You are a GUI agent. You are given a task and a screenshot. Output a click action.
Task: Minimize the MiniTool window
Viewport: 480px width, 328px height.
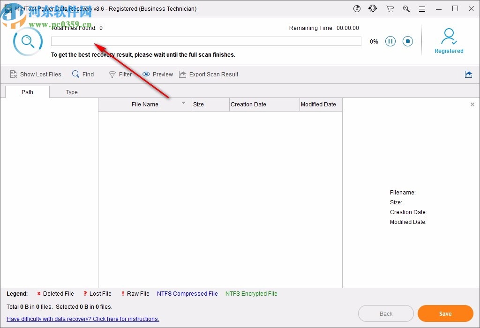click(x=439, y=9)
